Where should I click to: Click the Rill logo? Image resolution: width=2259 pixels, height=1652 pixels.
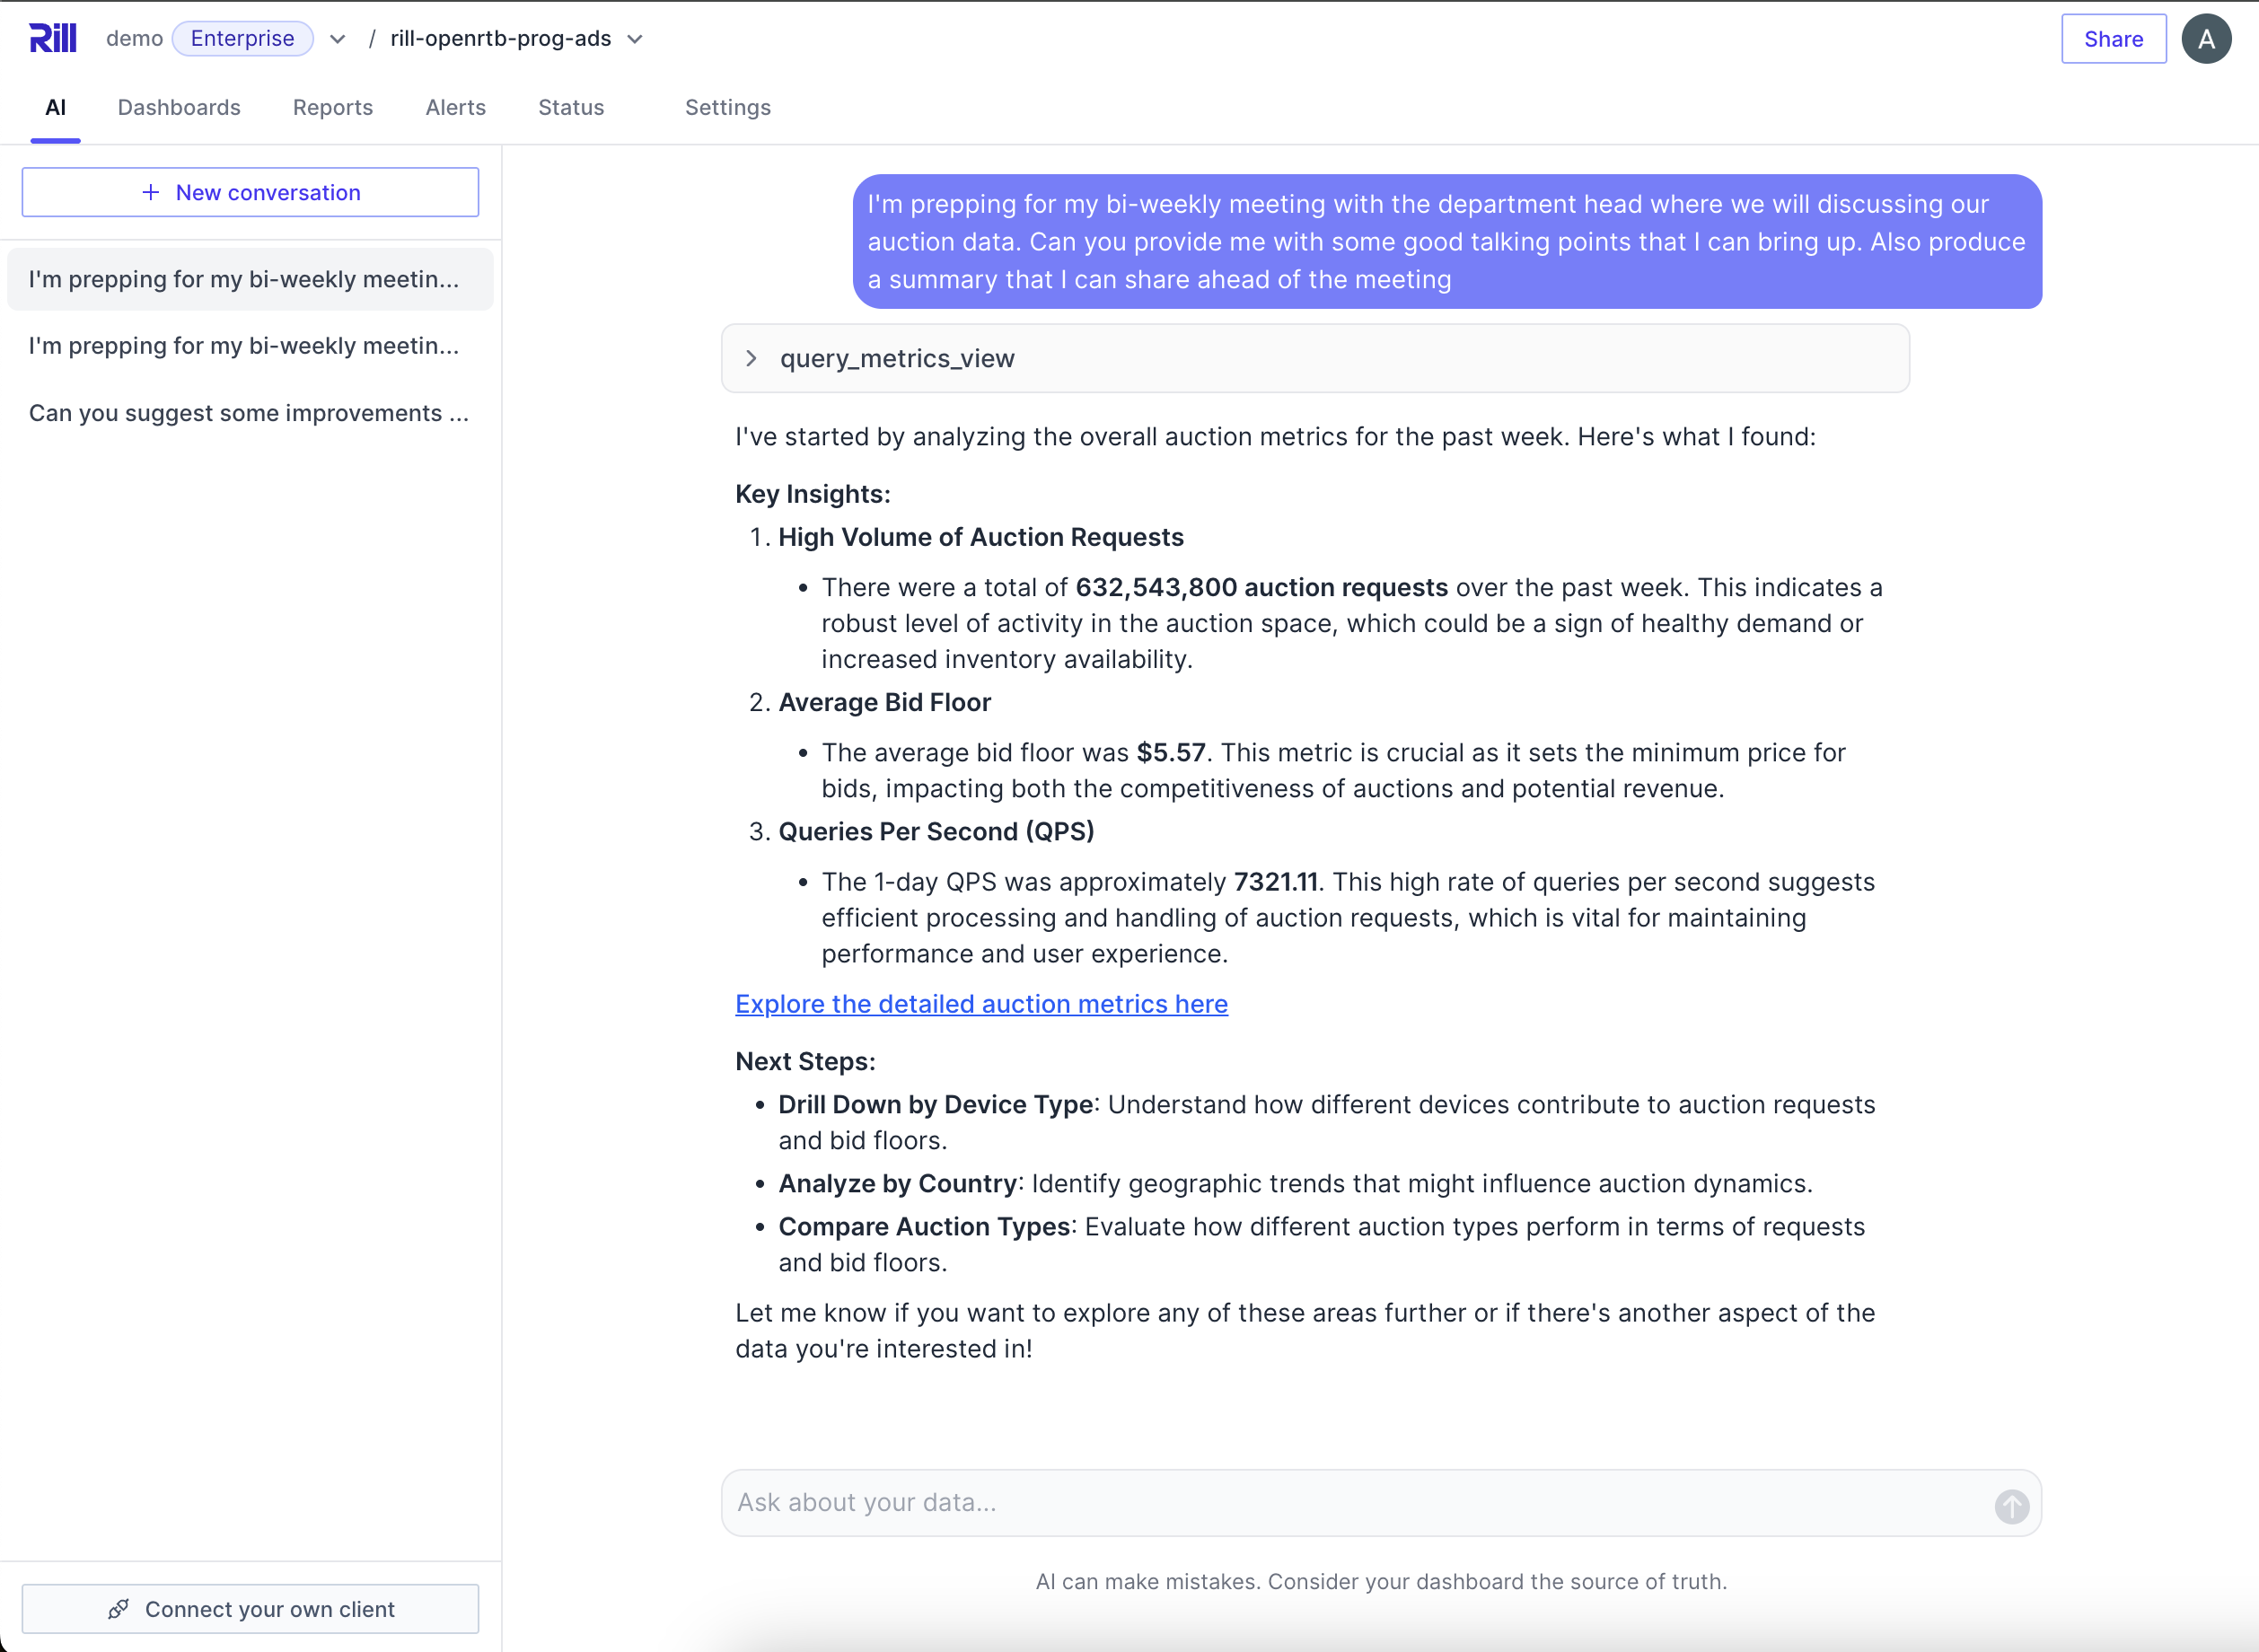53,38
